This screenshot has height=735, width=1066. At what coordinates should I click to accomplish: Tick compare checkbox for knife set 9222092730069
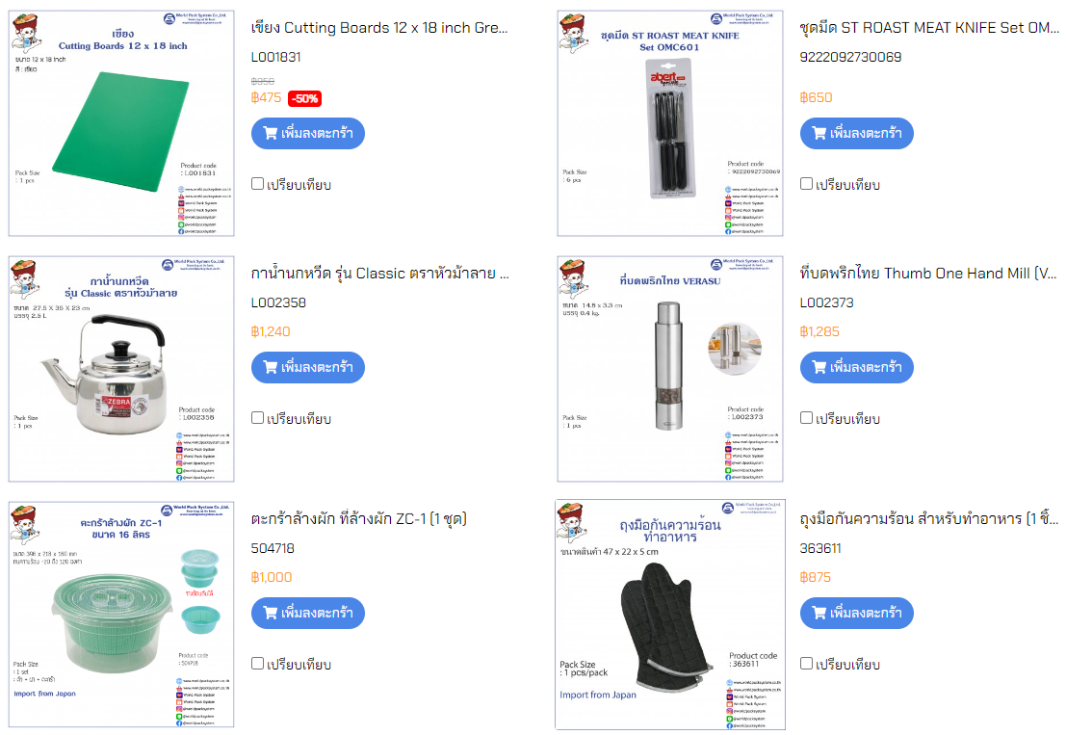[806, 184]
